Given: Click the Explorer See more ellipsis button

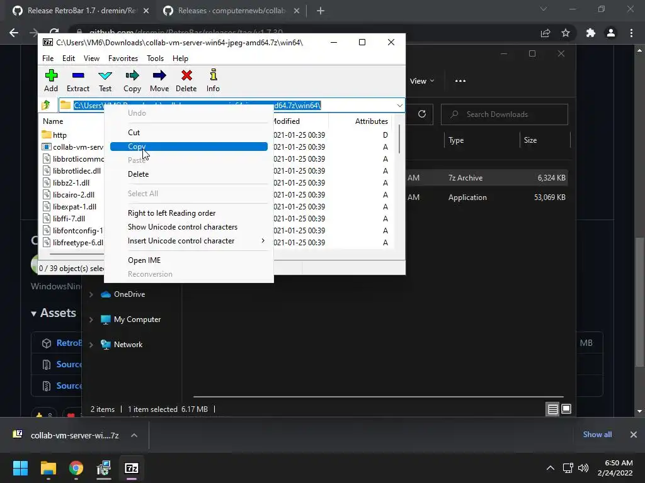Looking at the screenshot, I should (460, 81).
